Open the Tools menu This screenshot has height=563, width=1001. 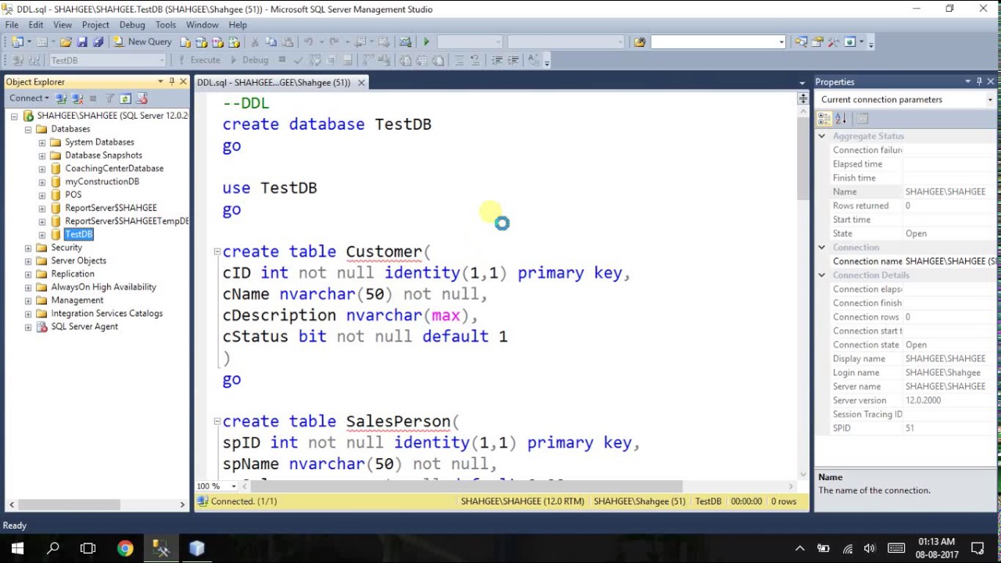pos(166,24)
